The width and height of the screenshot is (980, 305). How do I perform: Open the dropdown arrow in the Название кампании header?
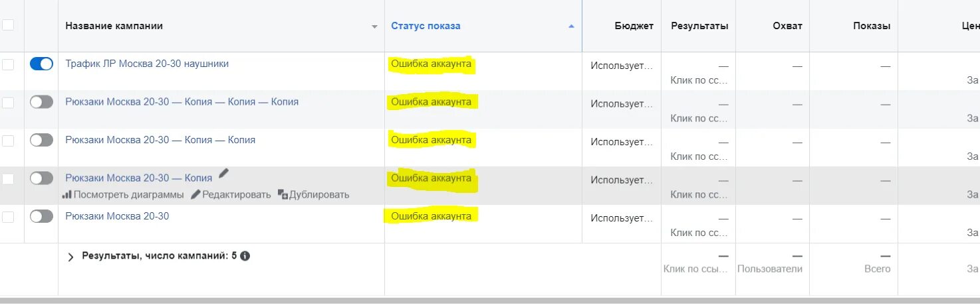coord(374,27)
